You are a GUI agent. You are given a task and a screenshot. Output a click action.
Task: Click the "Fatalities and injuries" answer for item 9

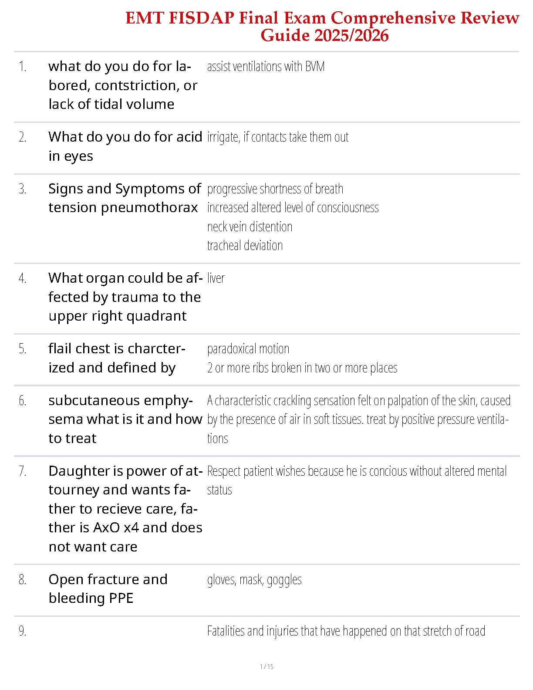[x=346, y=631]
